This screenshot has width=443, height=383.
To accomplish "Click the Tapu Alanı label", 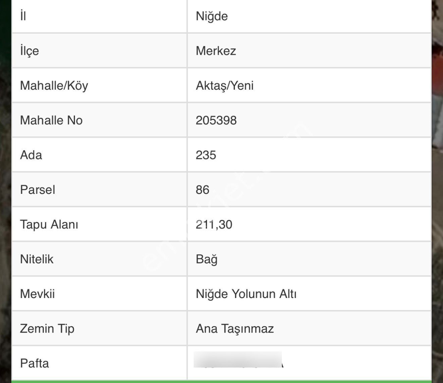I will [x=49, y=224].
